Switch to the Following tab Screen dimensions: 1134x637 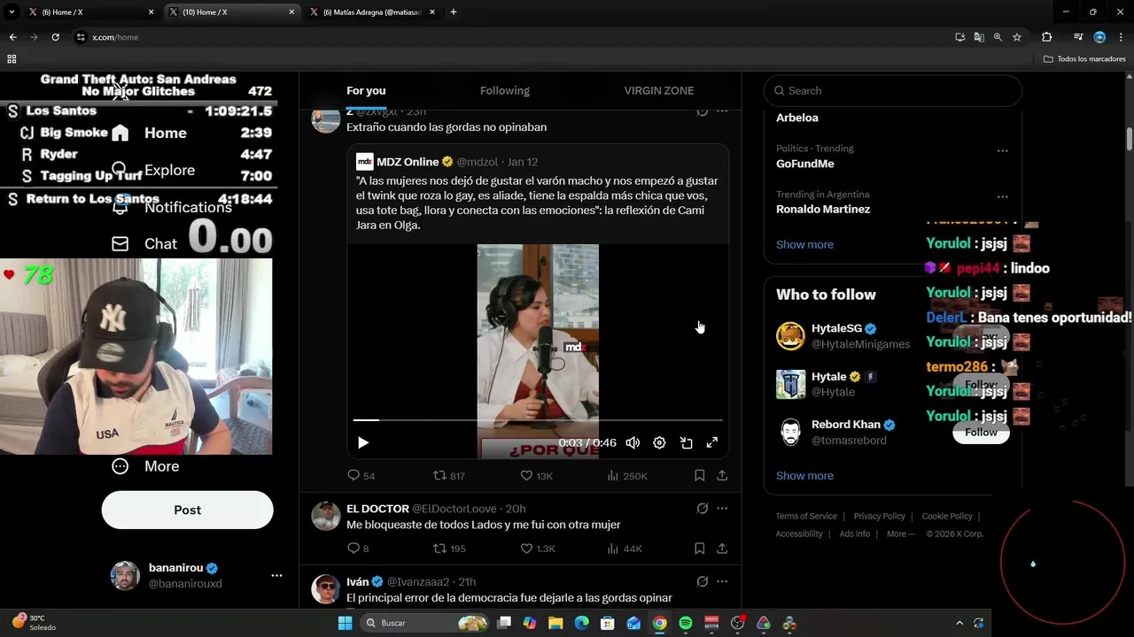click(505, 90)
